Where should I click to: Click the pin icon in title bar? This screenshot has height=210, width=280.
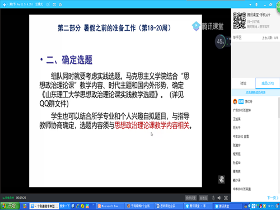coord(256,4)
